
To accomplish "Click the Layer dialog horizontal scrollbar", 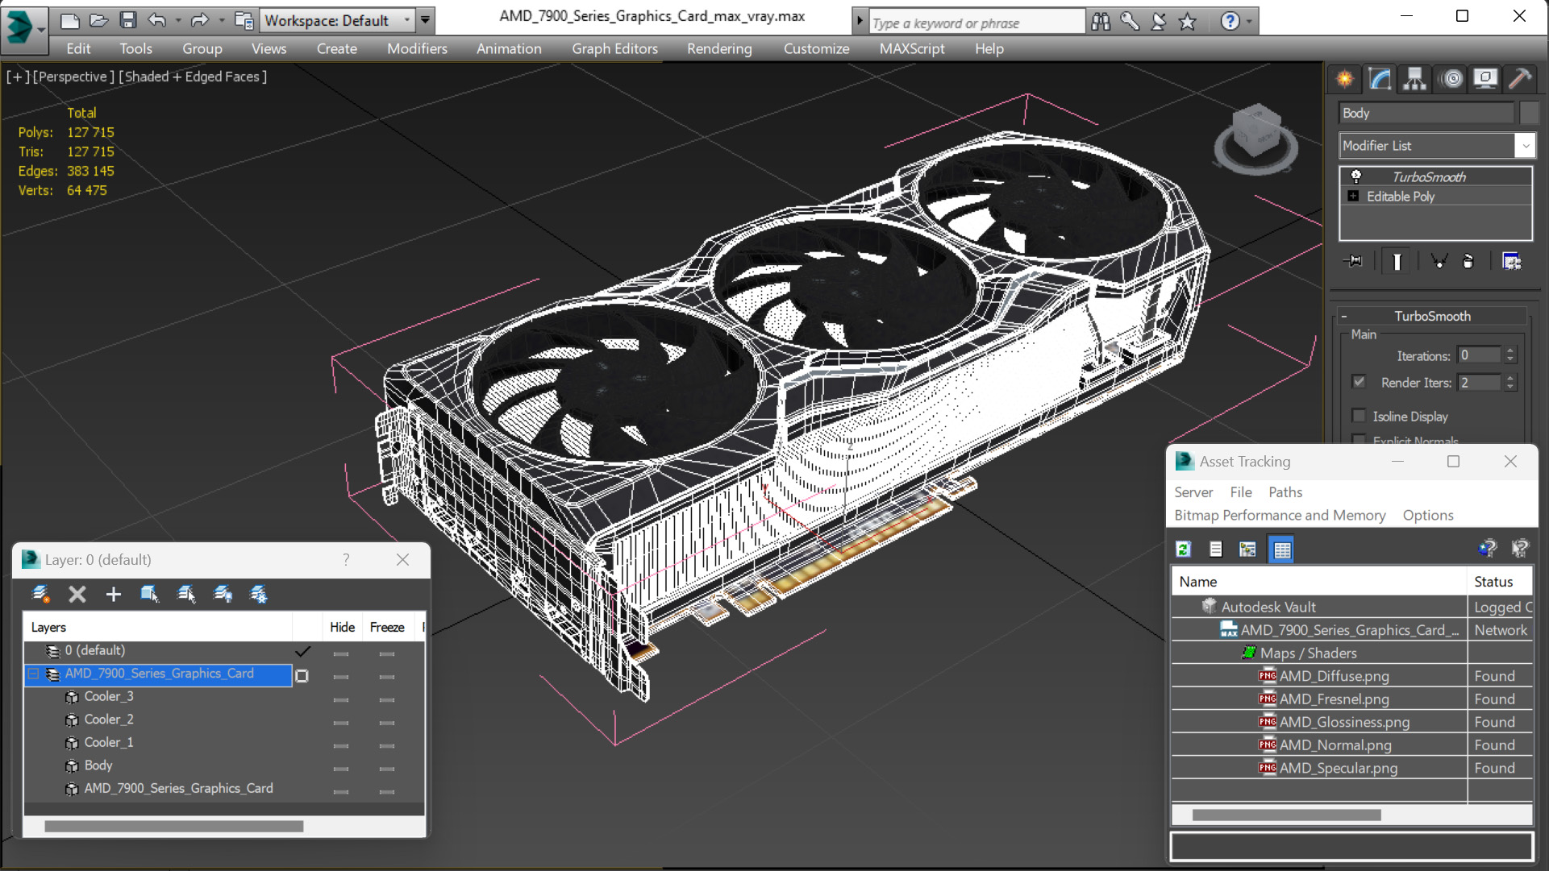I will (x=173, y=826).
